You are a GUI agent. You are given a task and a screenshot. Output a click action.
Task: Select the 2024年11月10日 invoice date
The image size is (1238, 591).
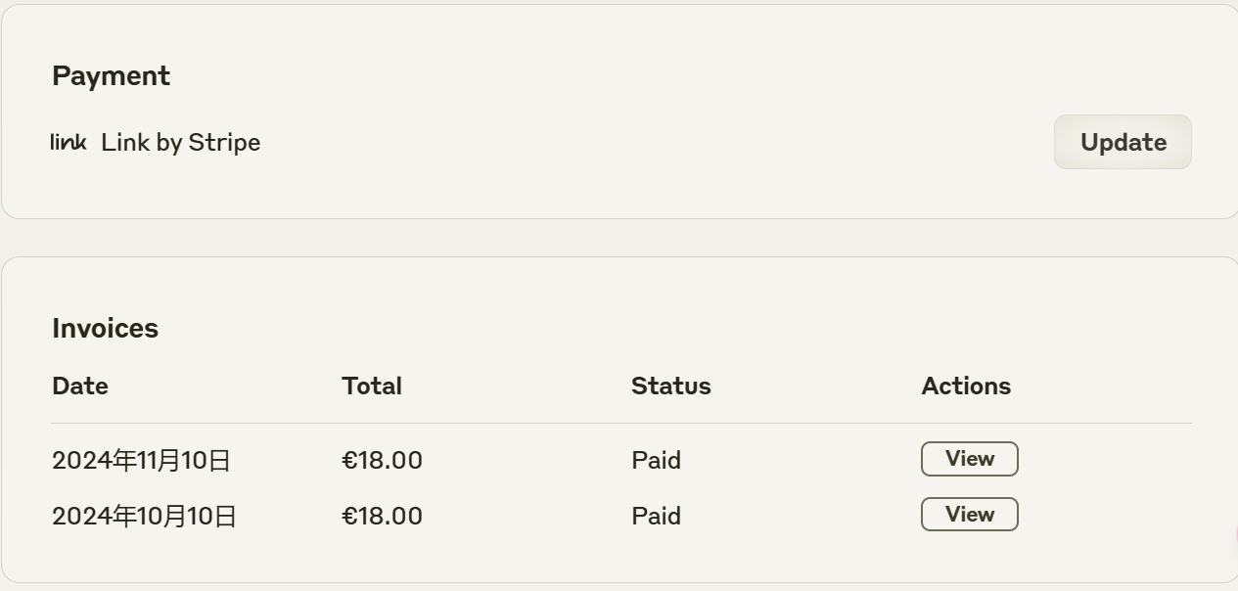pyautogui.click(x=141, y=460)
